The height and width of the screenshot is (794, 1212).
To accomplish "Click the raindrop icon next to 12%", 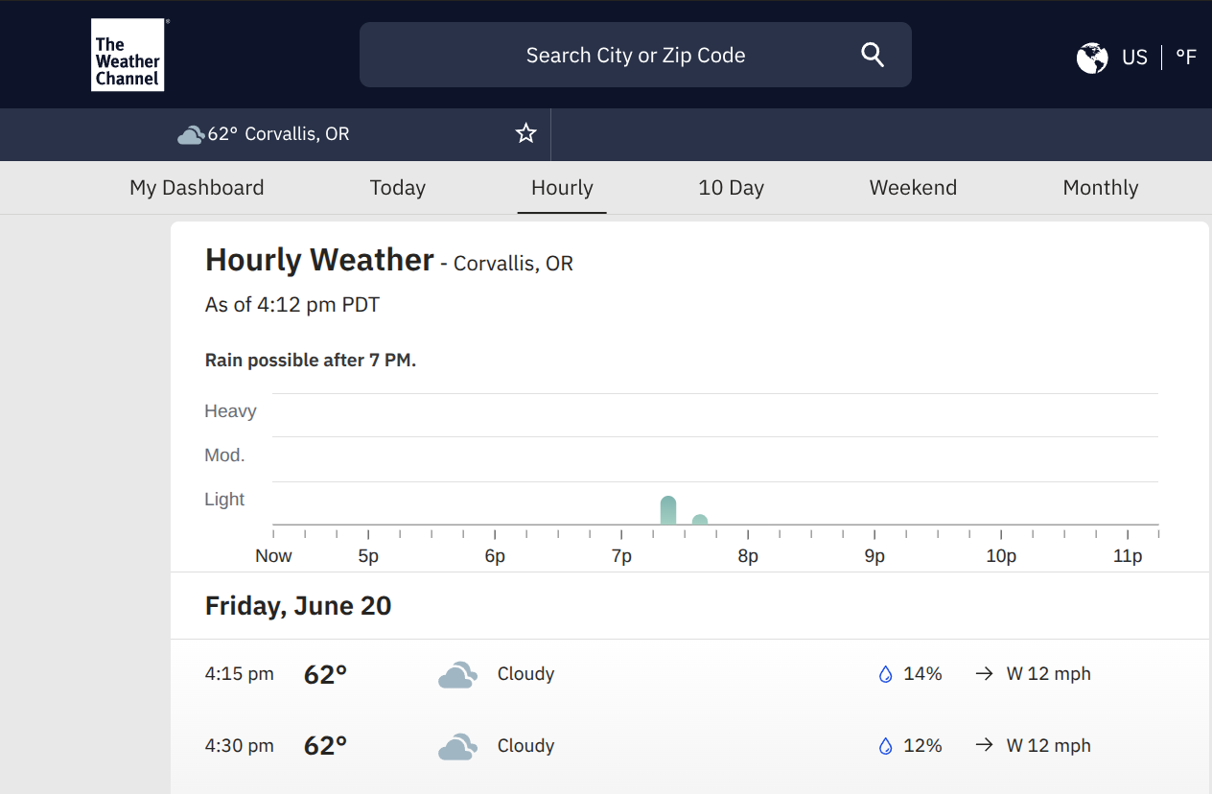I will click(x=885, y=746).
